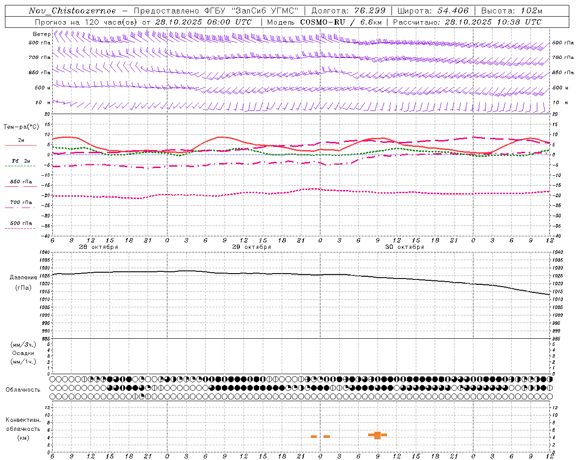Click the (км) unit under convective cloud label
576x460 pixels.
point(23,438)
